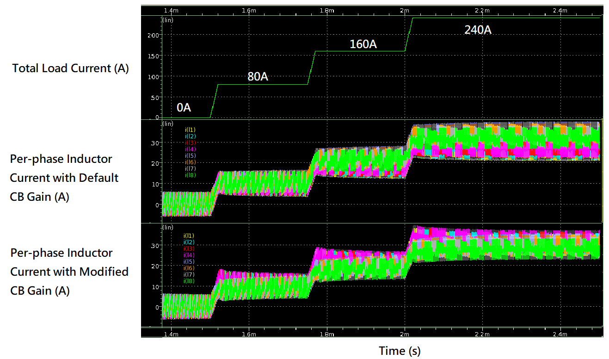The height and width of the screenshot is (359, 609).
Task: Click the 10 tick in Modified CB Gain plot
Action: click(156, 287)
